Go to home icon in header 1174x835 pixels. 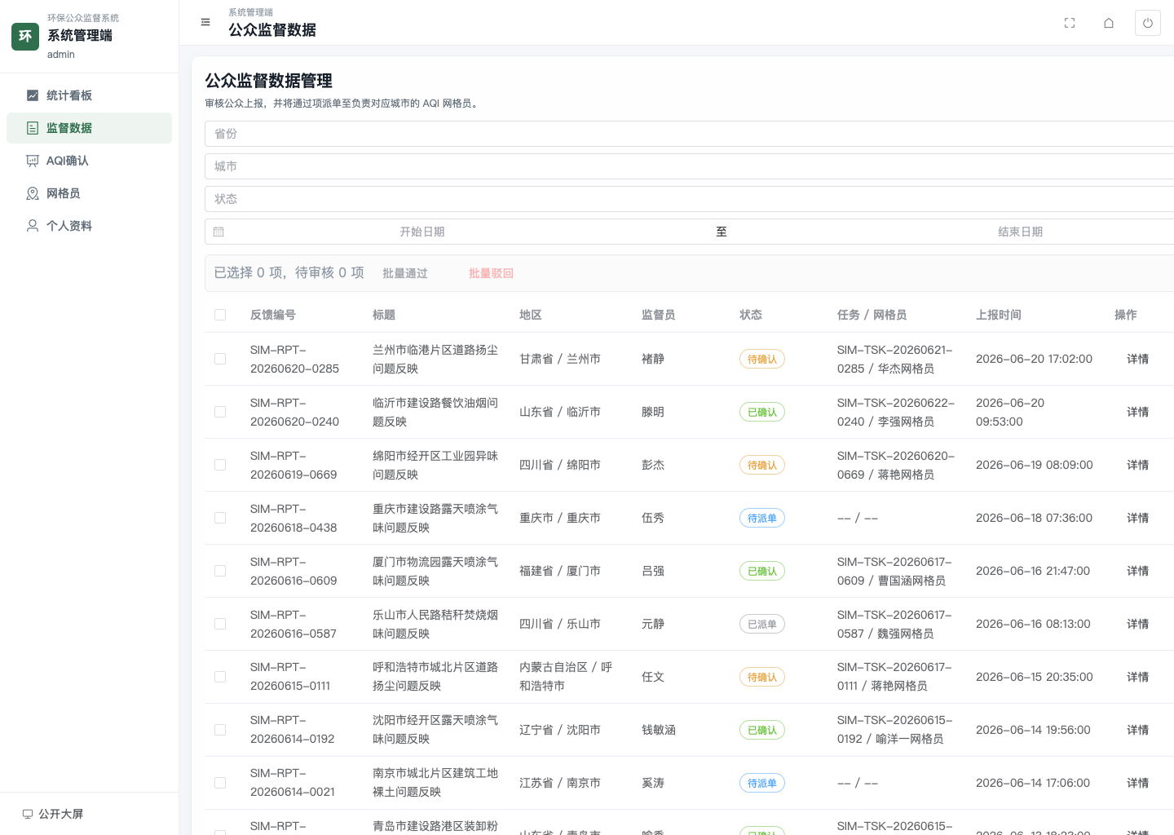[1109, 23]
